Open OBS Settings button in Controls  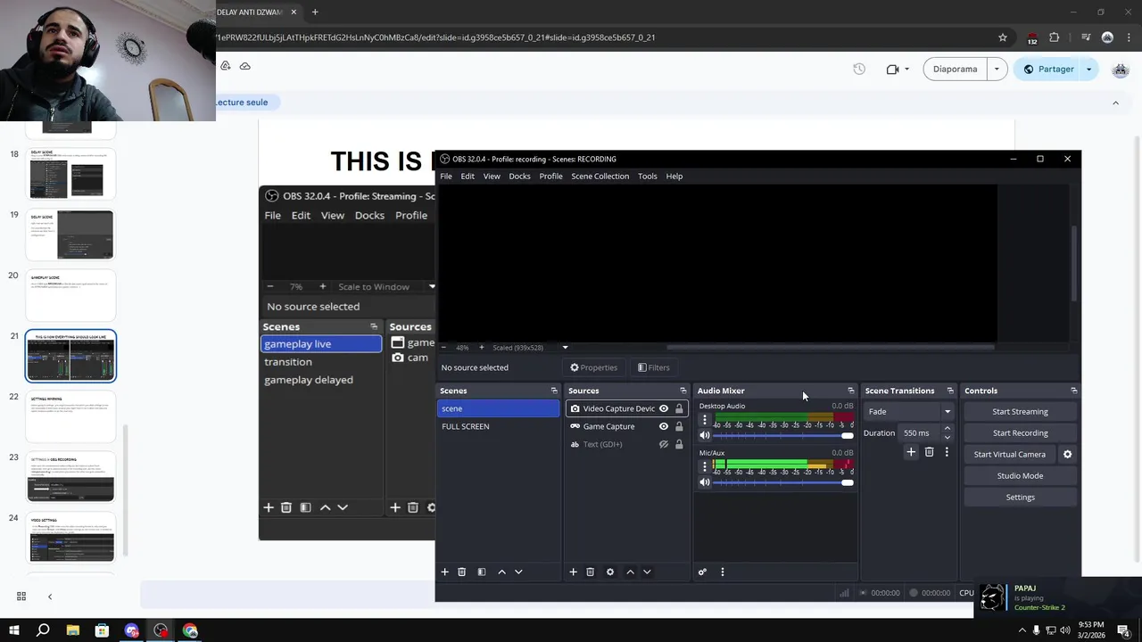[x=1020, y=497]
